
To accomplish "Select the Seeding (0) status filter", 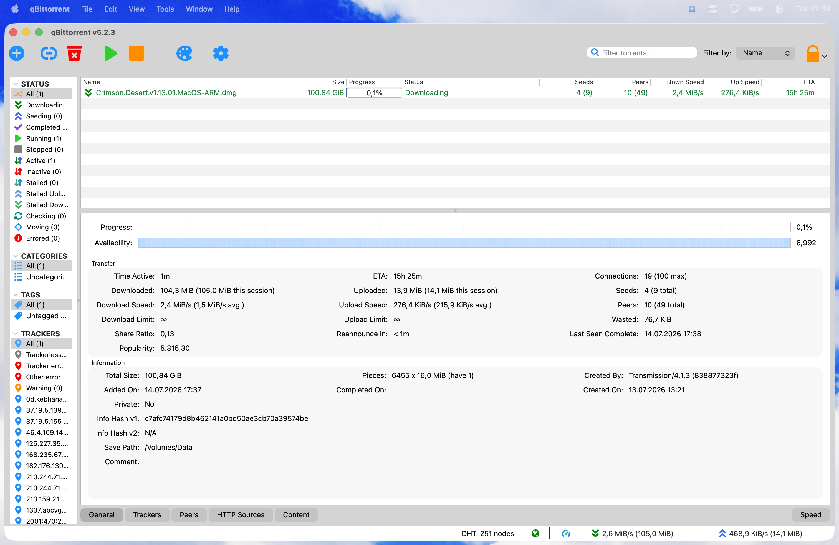I will click(x=42, y=116).
